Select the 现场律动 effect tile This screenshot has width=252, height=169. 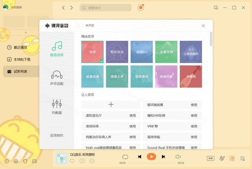click(x=142, y=76)
